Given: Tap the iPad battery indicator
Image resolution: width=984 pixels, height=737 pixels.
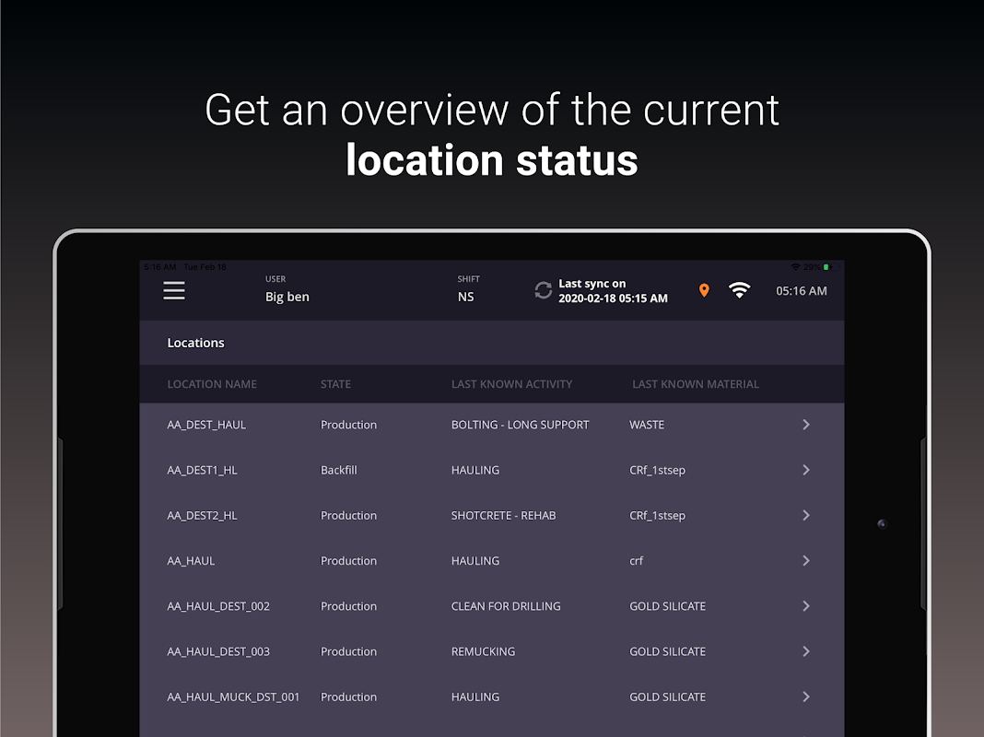Looking at the screenshot, I should [x=831, y=267].
